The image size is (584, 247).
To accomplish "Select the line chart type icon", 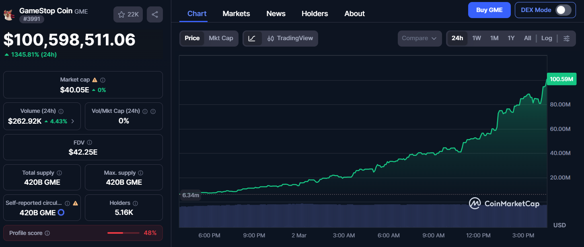I will click(x=252, y=39).
